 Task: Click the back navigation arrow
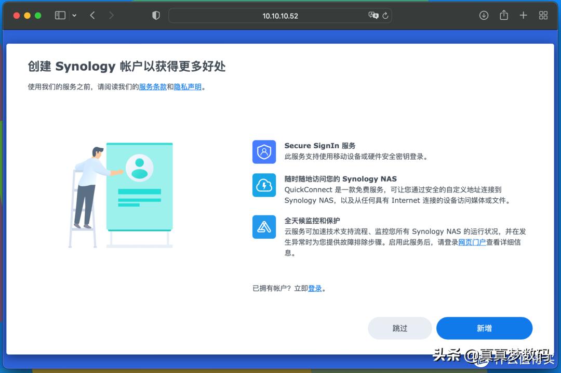92,15
